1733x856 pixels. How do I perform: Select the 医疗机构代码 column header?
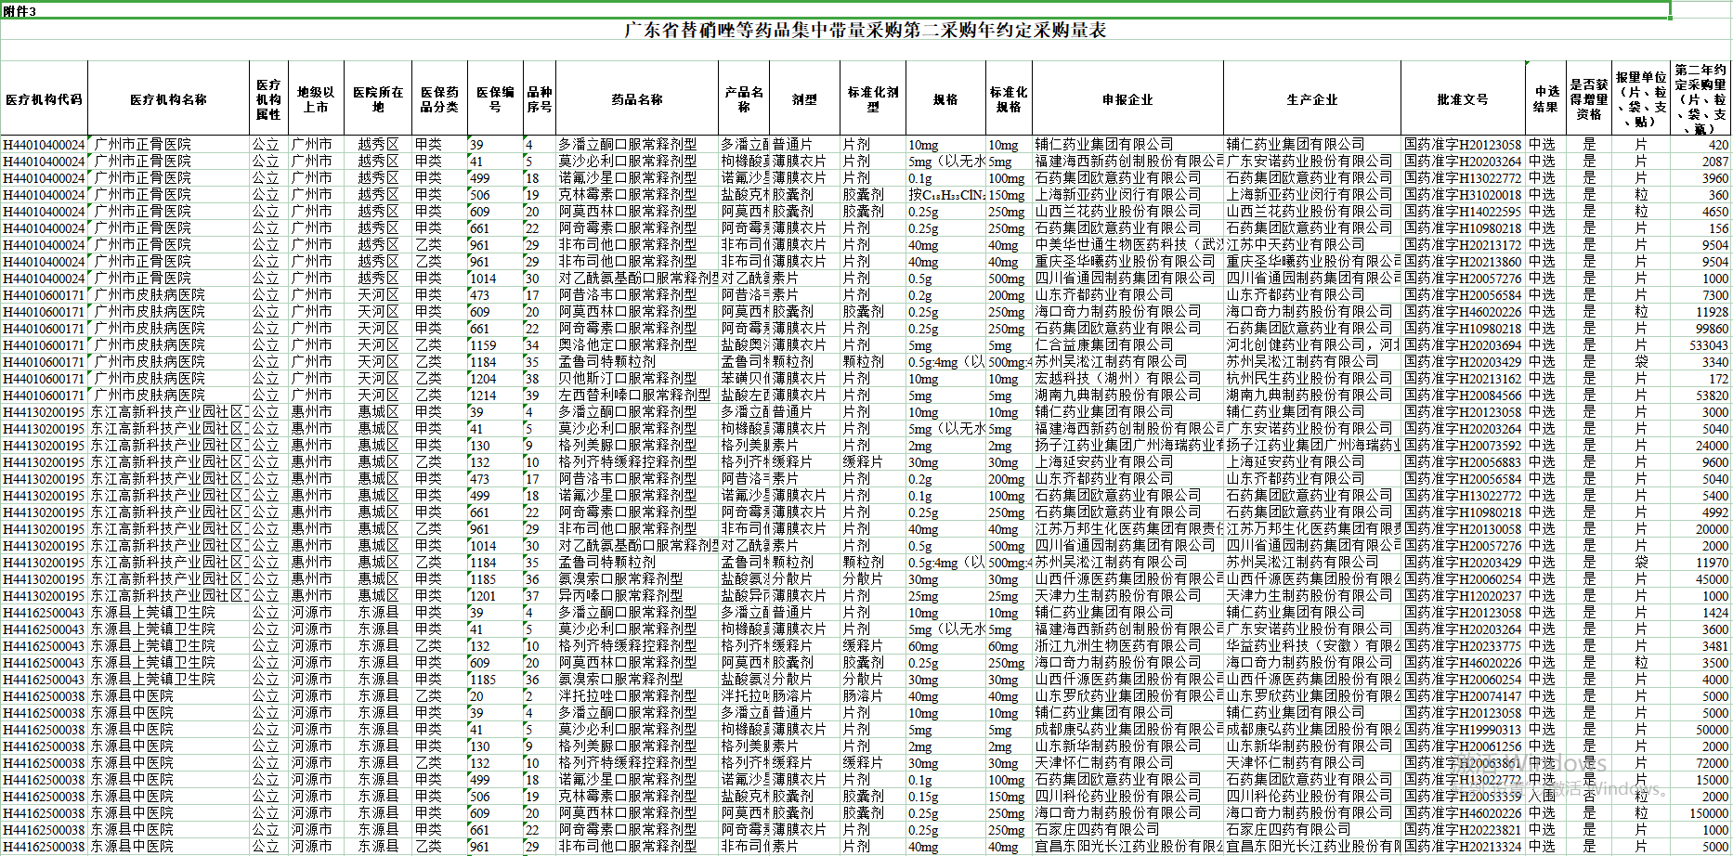coord(44,99)
